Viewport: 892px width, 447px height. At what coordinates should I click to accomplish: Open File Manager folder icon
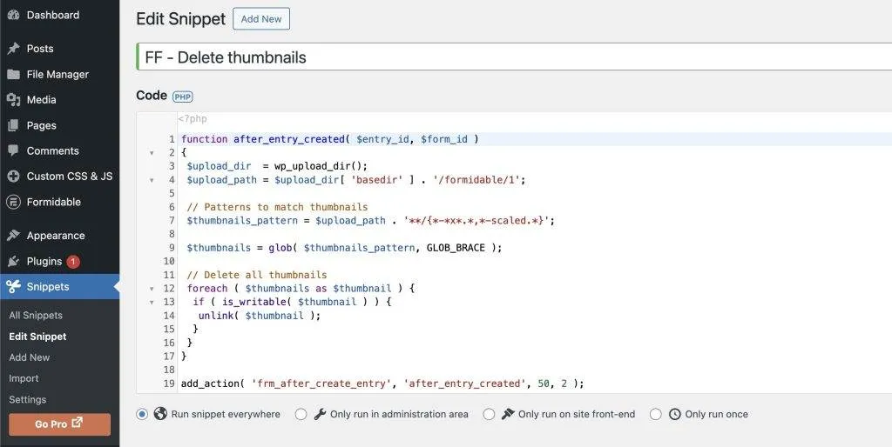point(13,75)
